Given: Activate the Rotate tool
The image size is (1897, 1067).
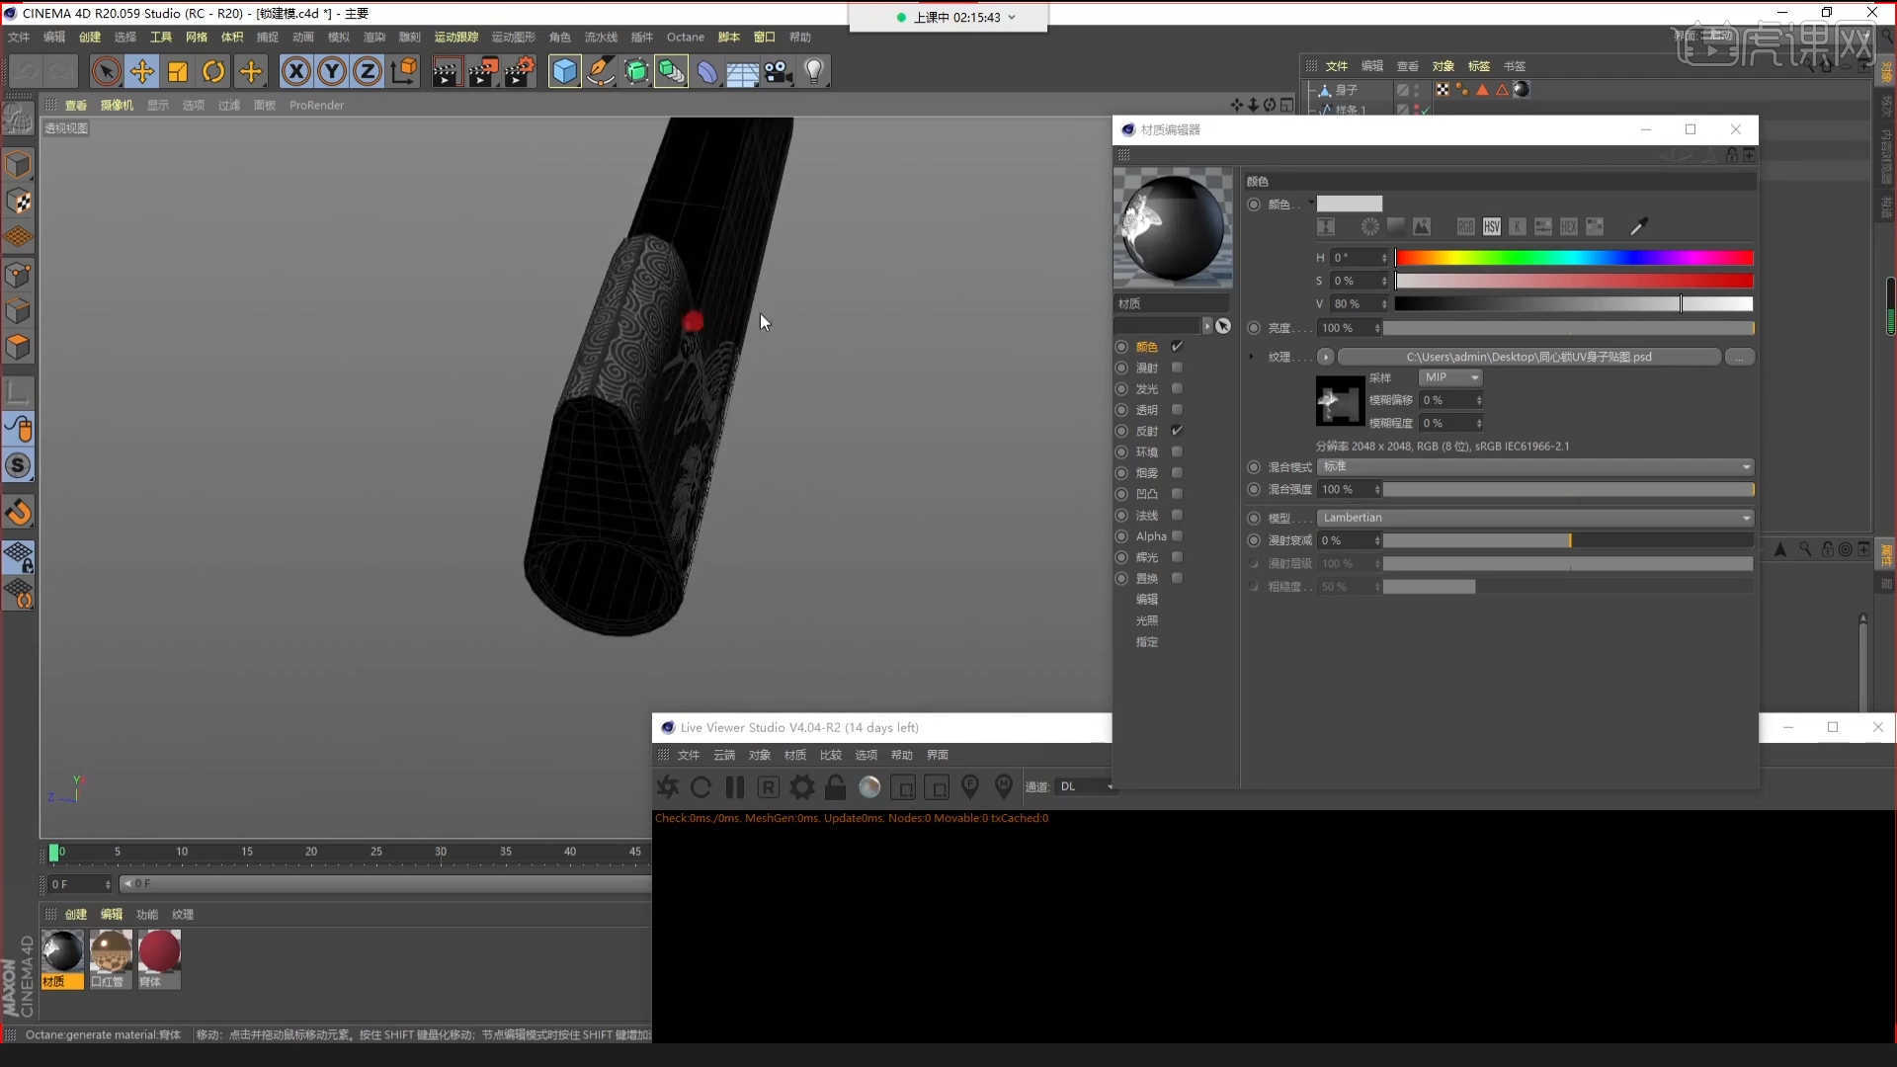Looking at the screenshot, I should click(213, 71).
